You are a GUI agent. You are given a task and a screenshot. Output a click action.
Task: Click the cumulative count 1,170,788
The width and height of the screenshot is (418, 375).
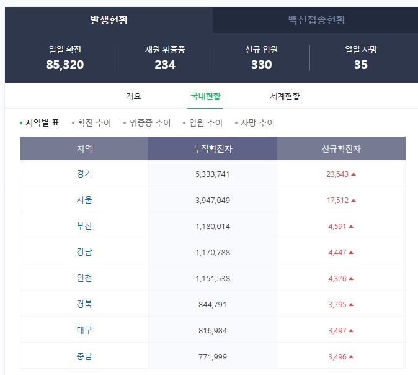coord(213,253)
